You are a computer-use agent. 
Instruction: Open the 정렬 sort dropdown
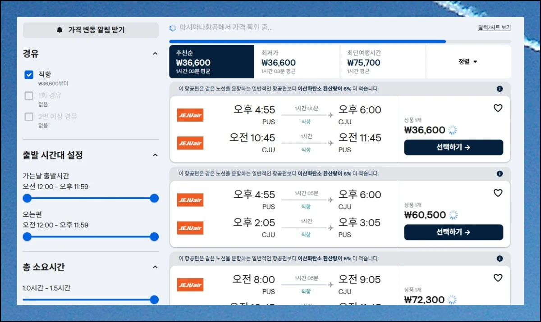(x=468, y=62)
